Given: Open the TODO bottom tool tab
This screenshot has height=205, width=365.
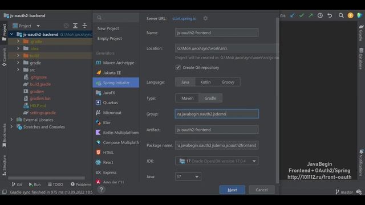Looking at the screenshot, I should tap(55, 184).
